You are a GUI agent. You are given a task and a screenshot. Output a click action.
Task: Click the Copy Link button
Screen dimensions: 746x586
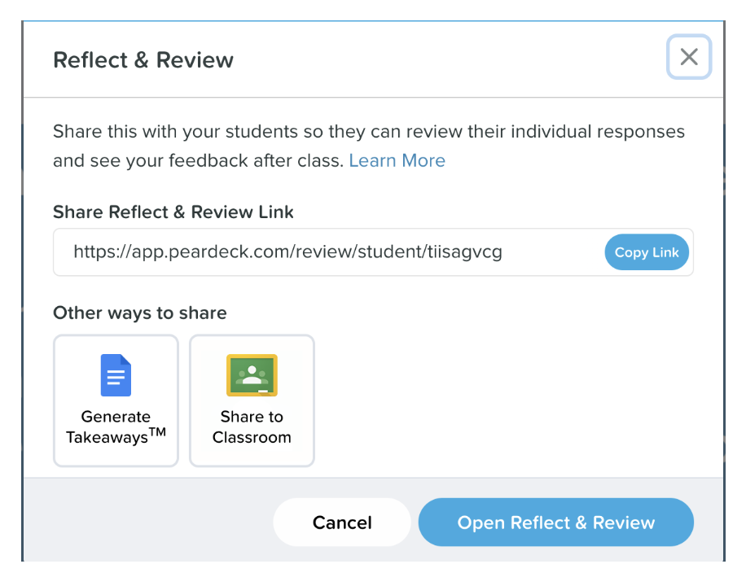(x=647, y=251)
